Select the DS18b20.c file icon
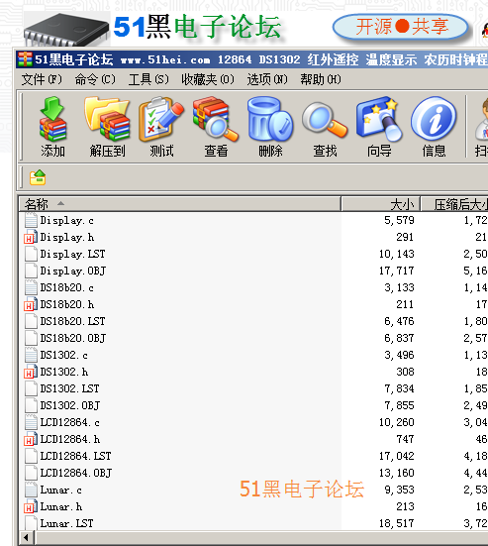Viewport: 488px width, 546px height. pyautogui.click(x=31, y=287)
